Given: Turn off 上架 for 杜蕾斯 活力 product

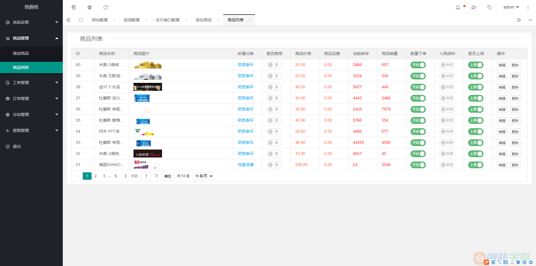Looking at the screenshot, I should (476, 98).
